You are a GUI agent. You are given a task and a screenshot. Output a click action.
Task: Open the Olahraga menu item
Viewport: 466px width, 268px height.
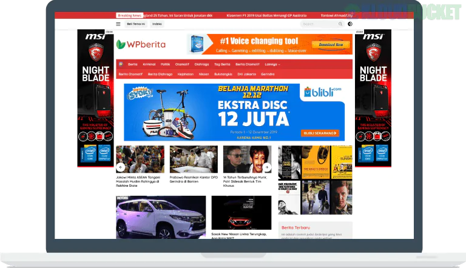[201, 64]
